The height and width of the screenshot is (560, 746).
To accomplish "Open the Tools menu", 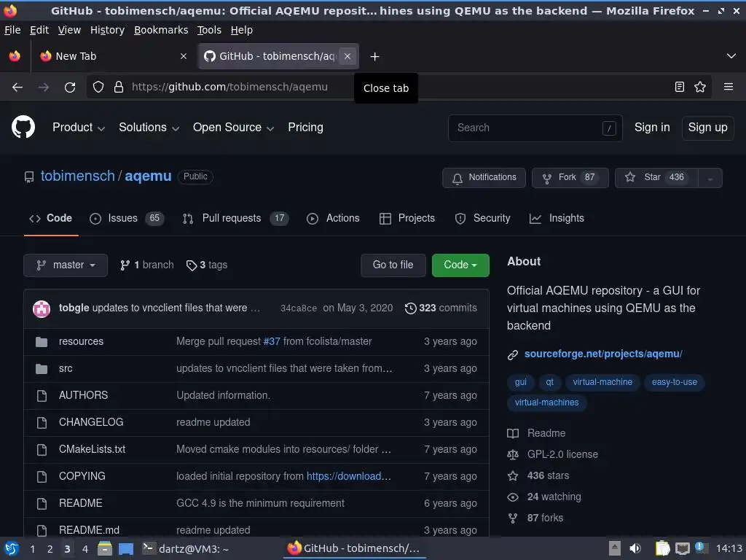I will [x=209, y=30].
